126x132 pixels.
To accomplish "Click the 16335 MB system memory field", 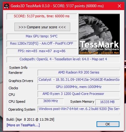I will (x=108, y=102).
